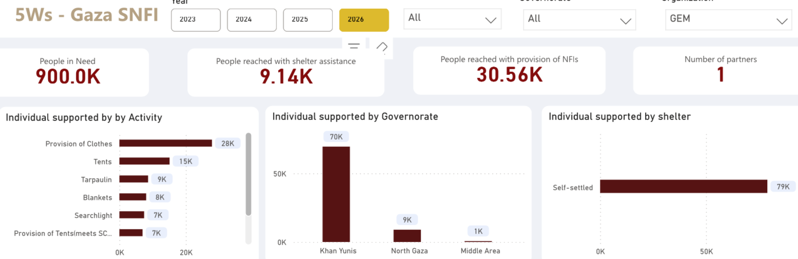
Task: Click the Self-settled shelter bar
Action: [683, 186]
